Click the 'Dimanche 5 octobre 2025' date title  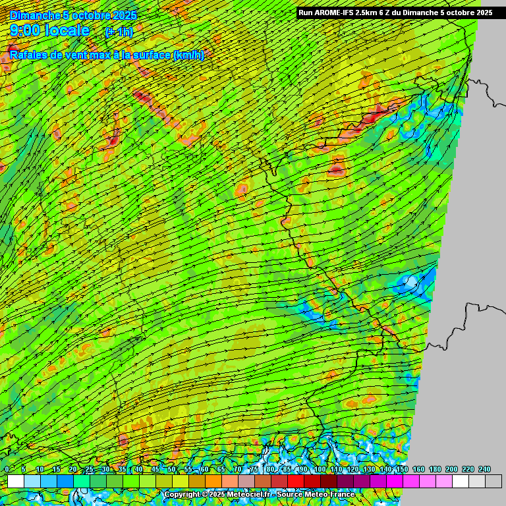click(73, 14)
